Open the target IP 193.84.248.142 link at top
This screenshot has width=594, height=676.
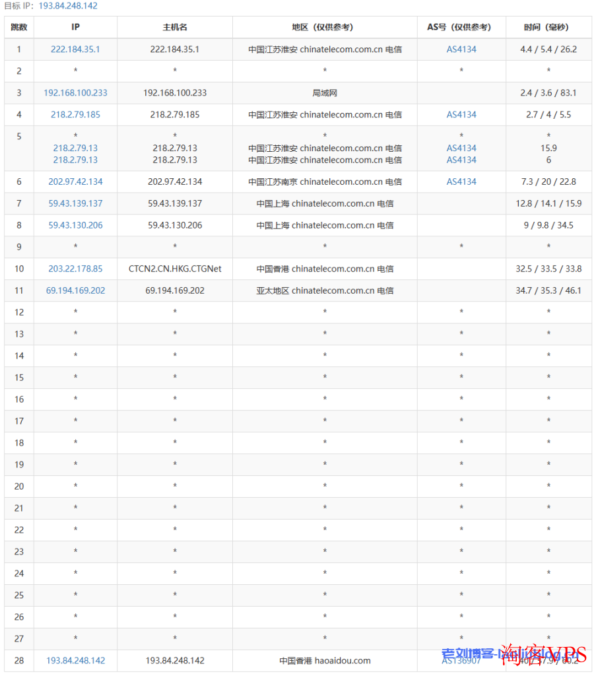[x=68, y=5]
